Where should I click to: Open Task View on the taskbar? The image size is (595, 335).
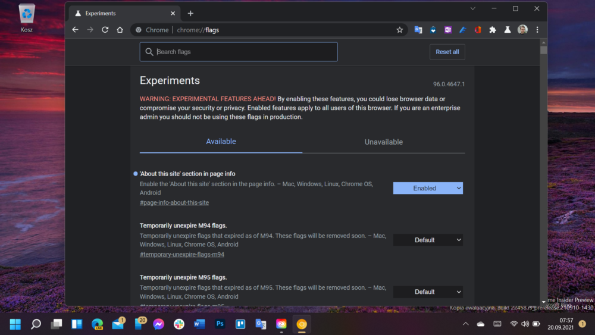[56, 324]
